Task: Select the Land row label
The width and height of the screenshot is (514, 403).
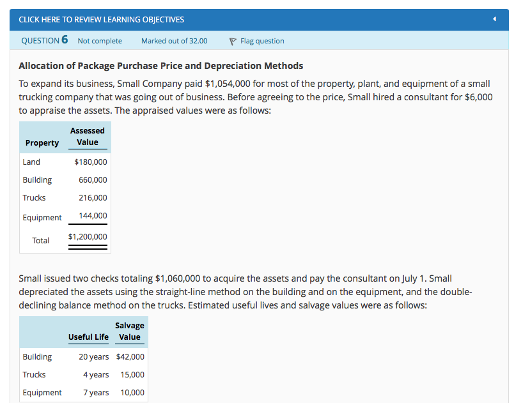Action: tap(31, 162)
